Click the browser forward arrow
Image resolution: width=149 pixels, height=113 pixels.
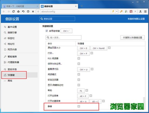click(9, 12)
